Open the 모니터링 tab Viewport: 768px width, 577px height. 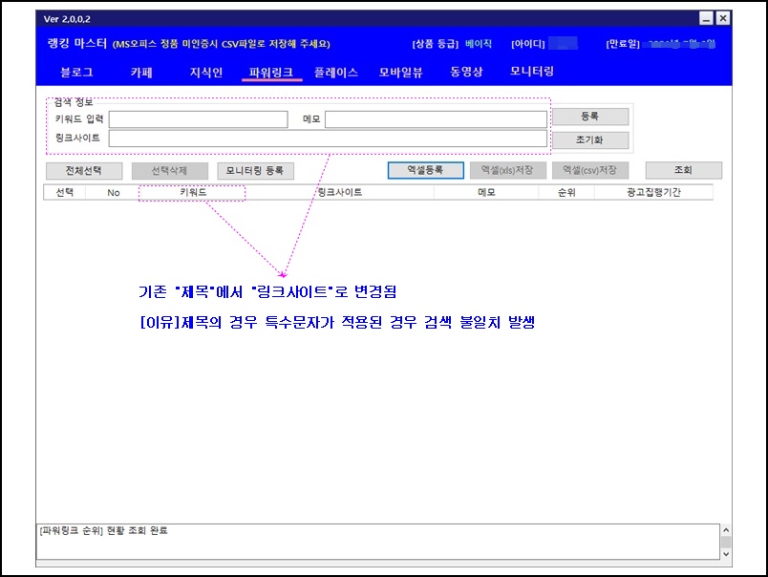pyautogui.click(x=532, y=72)
